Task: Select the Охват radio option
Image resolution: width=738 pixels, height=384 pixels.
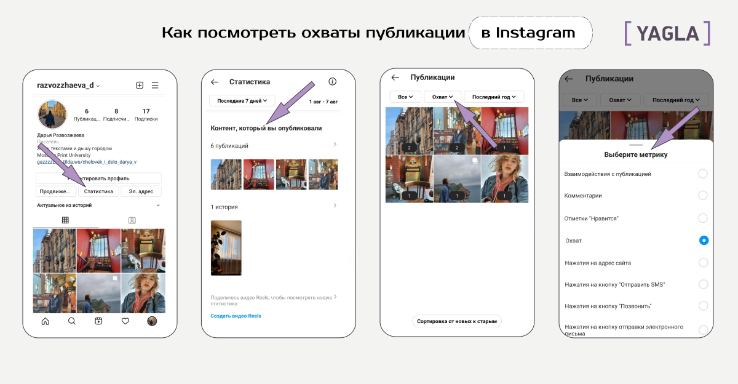Action: pyautogui.click(x=704, y=241)
